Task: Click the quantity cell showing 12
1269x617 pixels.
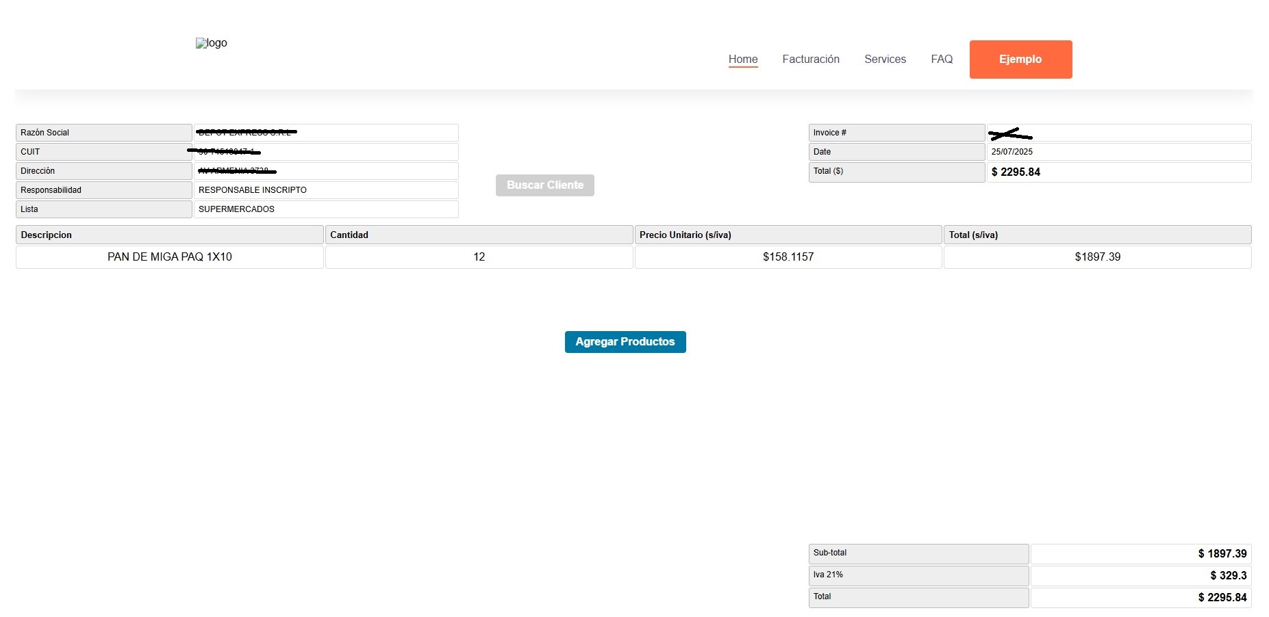Action: [x=479, y=257]
